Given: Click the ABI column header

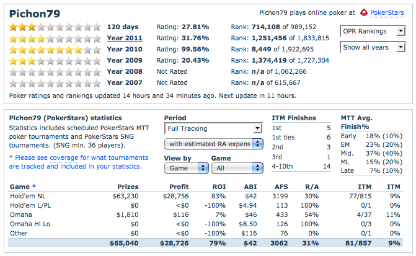Looking at the screenshot, I should pyautogui.click(x=250, y=187).
